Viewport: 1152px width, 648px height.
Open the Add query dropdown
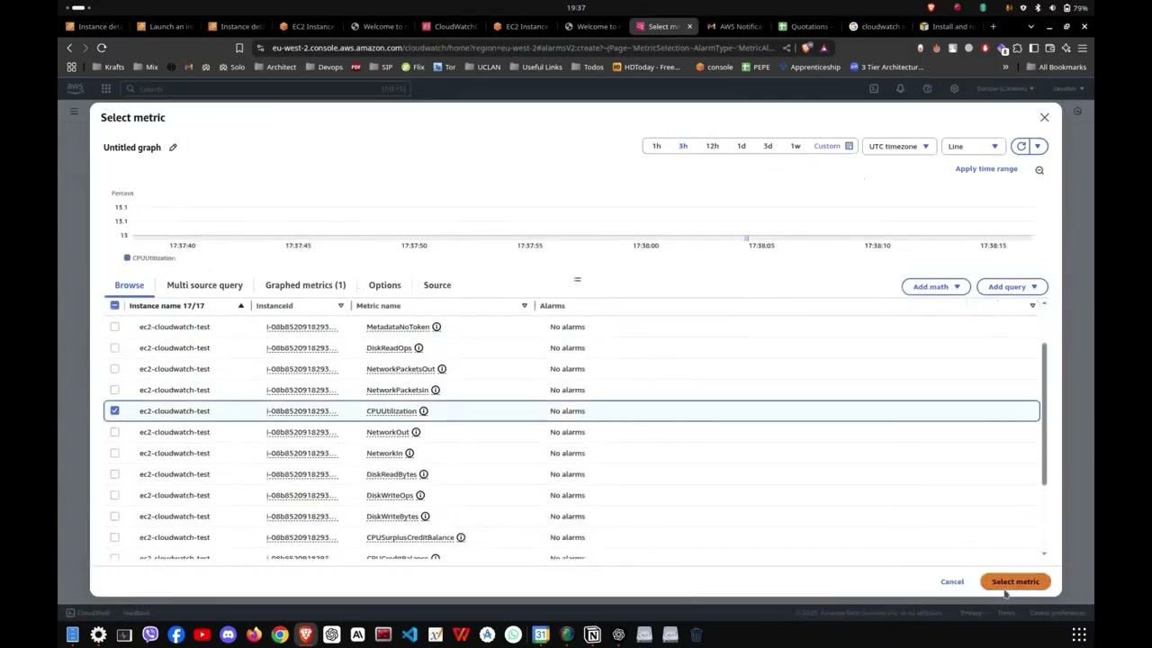pos(1012,287)
